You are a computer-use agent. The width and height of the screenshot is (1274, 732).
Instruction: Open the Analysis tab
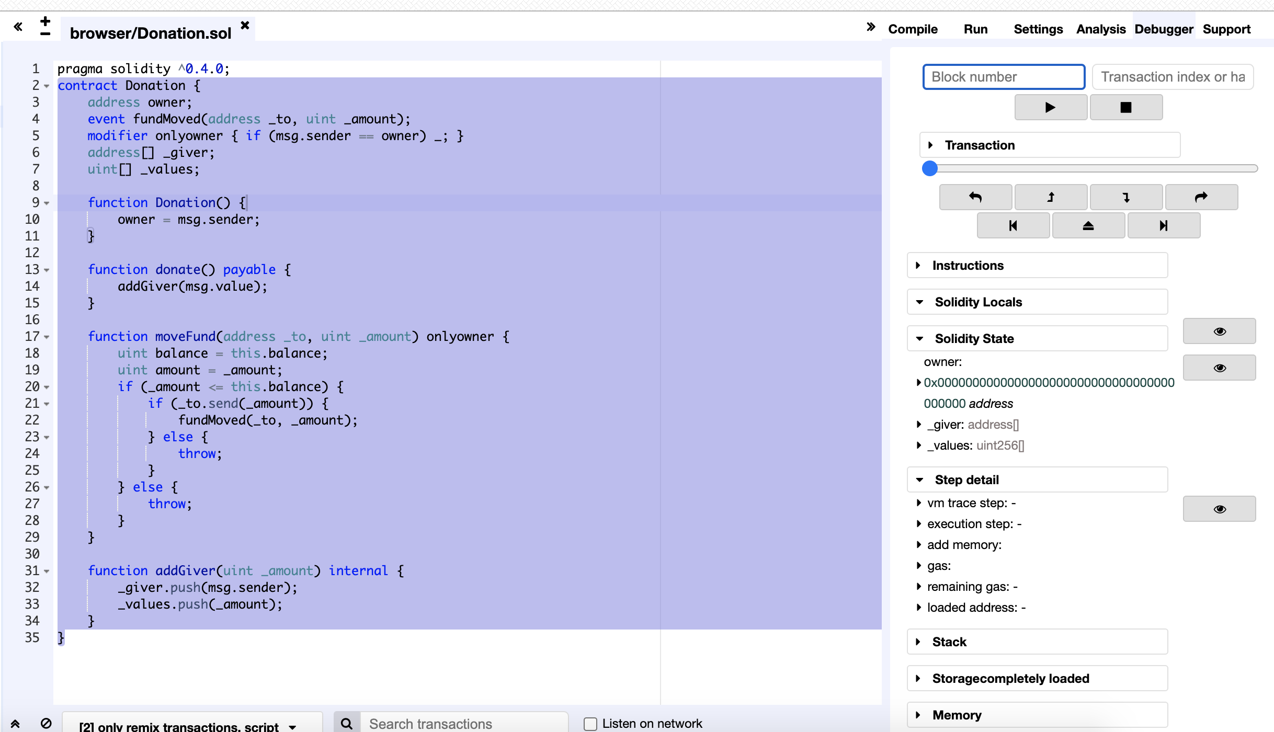tap(1100, 29)
